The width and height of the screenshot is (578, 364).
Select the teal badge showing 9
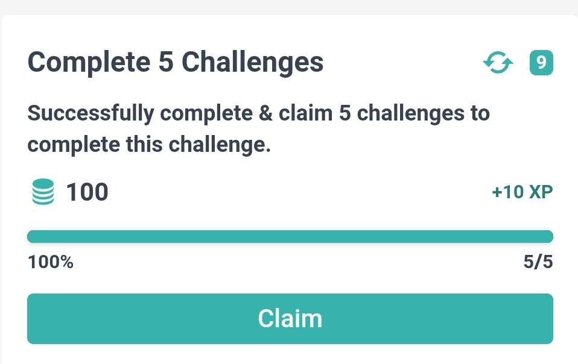tap(541, 63)
